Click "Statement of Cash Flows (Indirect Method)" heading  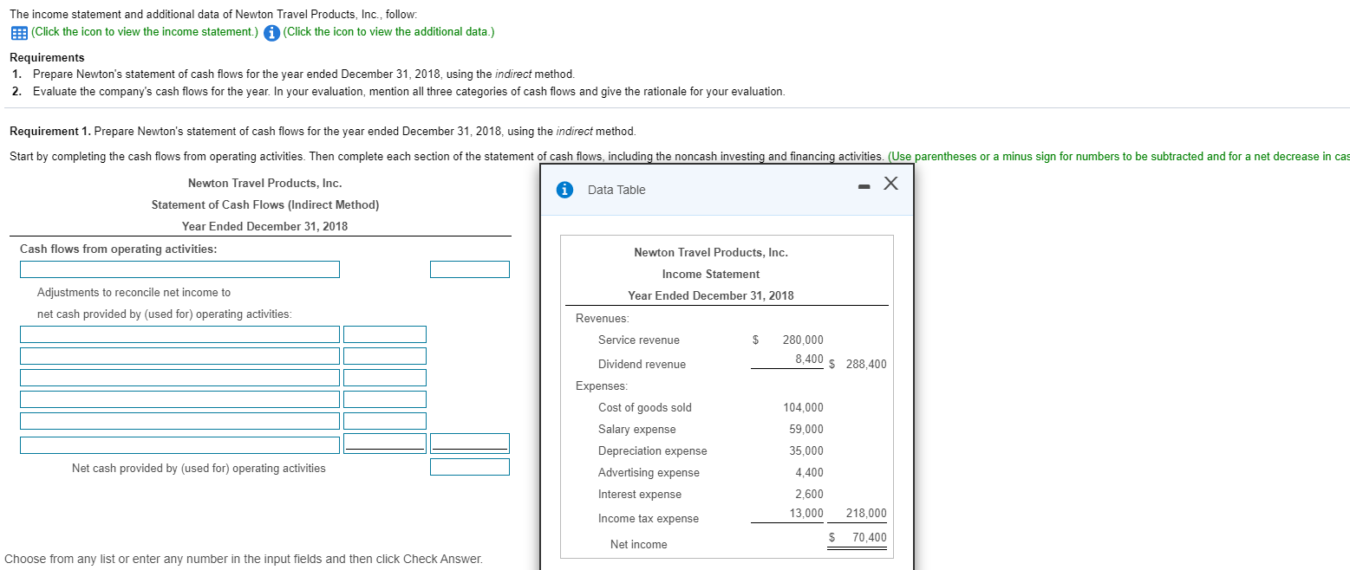[x=265, y=205]
